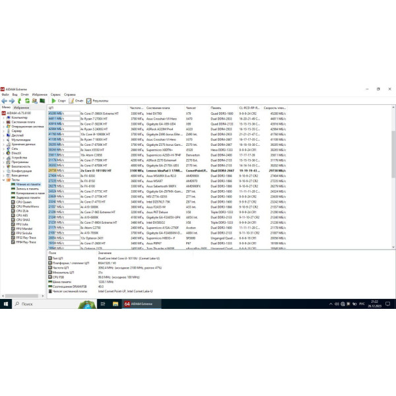
Task: Start the benchmark with Старт button
Action: pyautogui.click(x=58, y=101)
